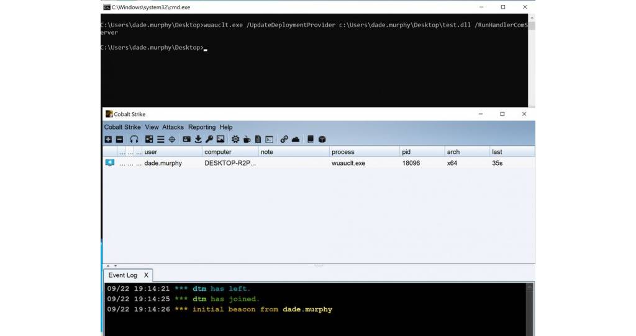Maximize the Cobalt Strike window

[x=502, y=114]
